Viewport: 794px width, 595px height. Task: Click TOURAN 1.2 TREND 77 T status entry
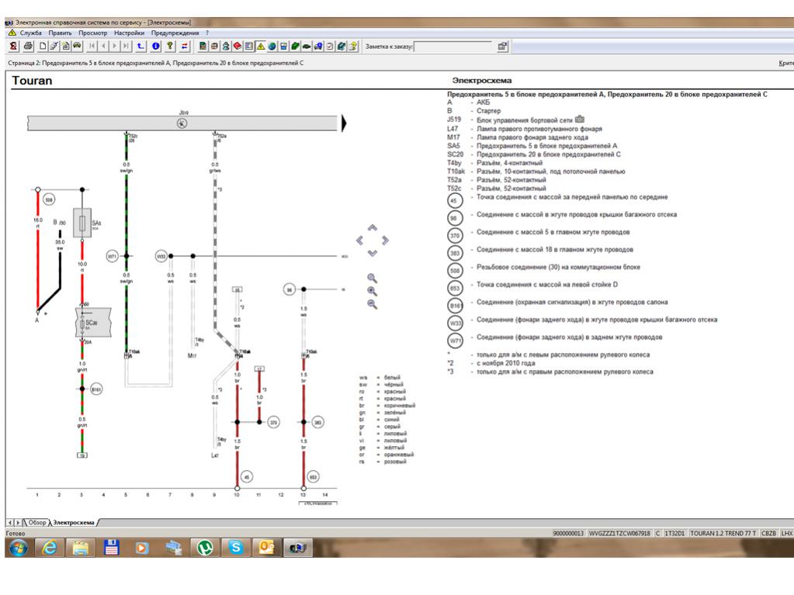pyautogui.click(x=723, y=533)
